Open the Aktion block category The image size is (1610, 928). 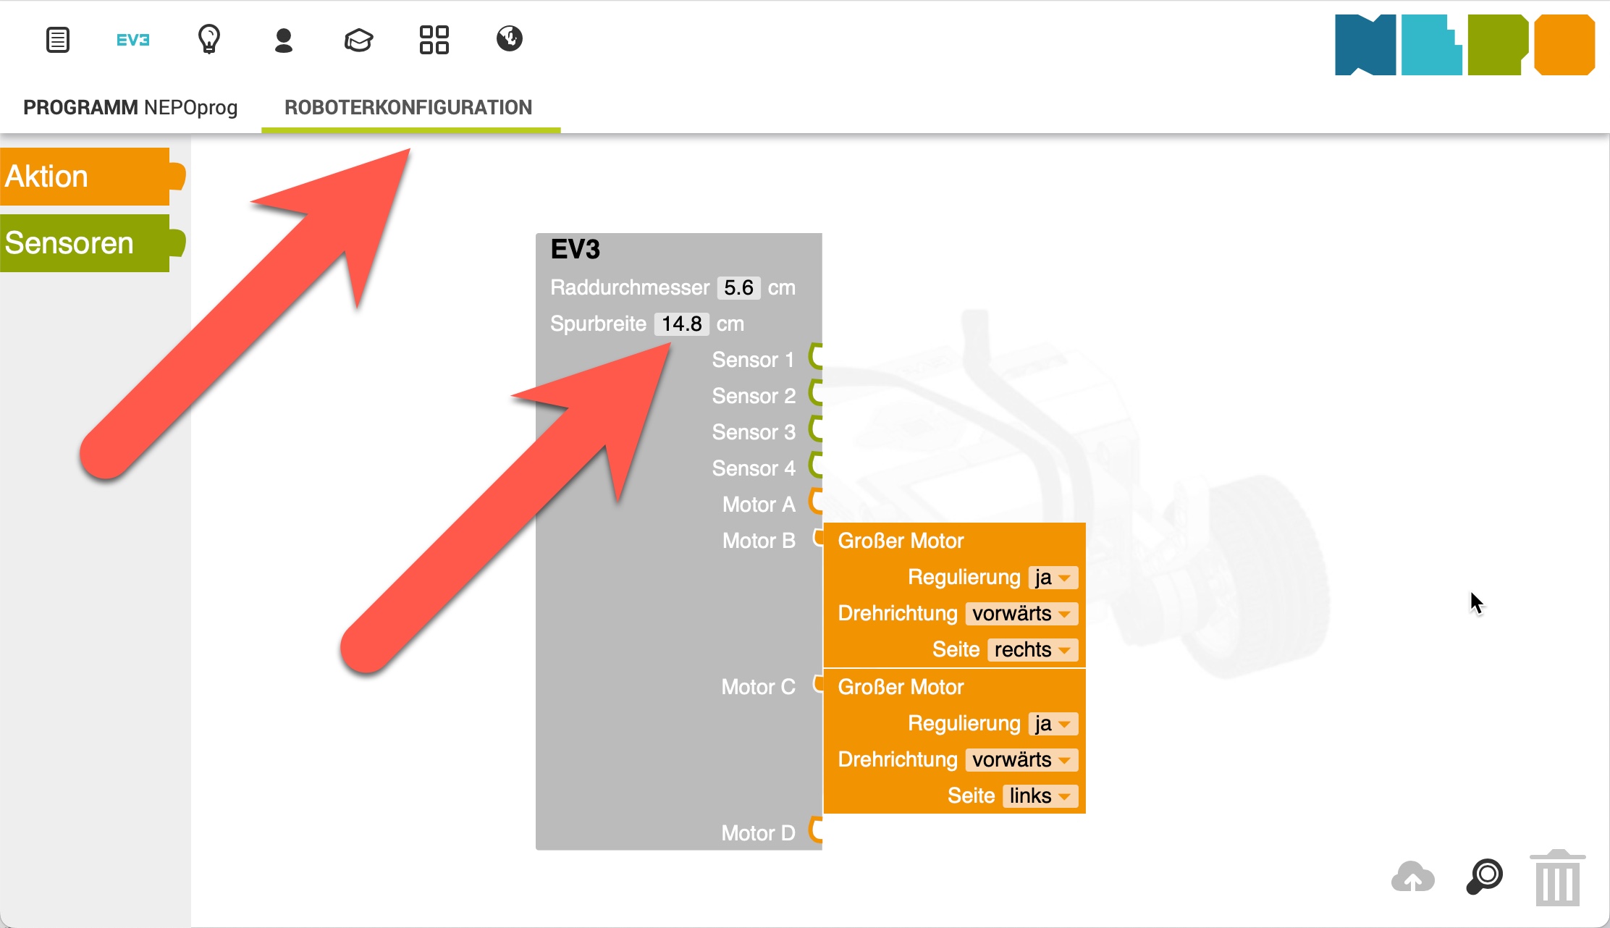(93, 177)
